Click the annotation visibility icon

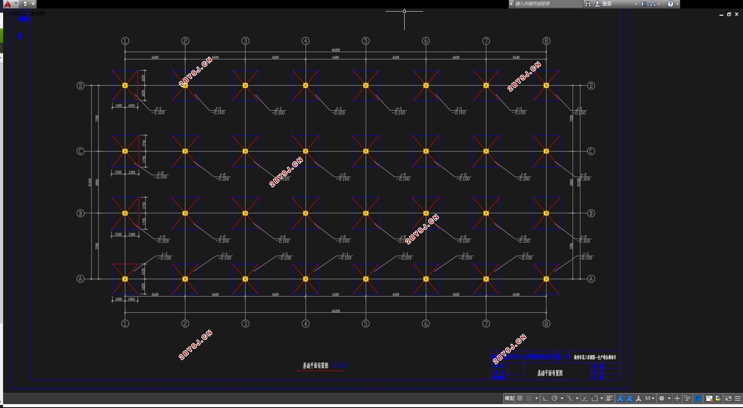pos(620,398)
